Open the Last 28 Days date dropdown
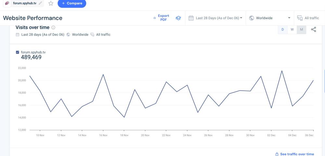Image resolution: width=325 pixels, height=156 pixels. tap(219, 18)
